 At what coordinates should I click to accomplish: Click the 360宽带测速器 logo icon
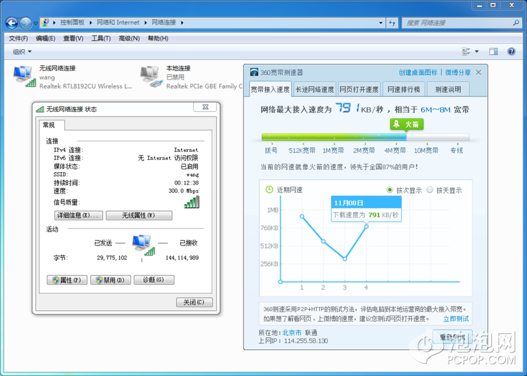point(254,72)
